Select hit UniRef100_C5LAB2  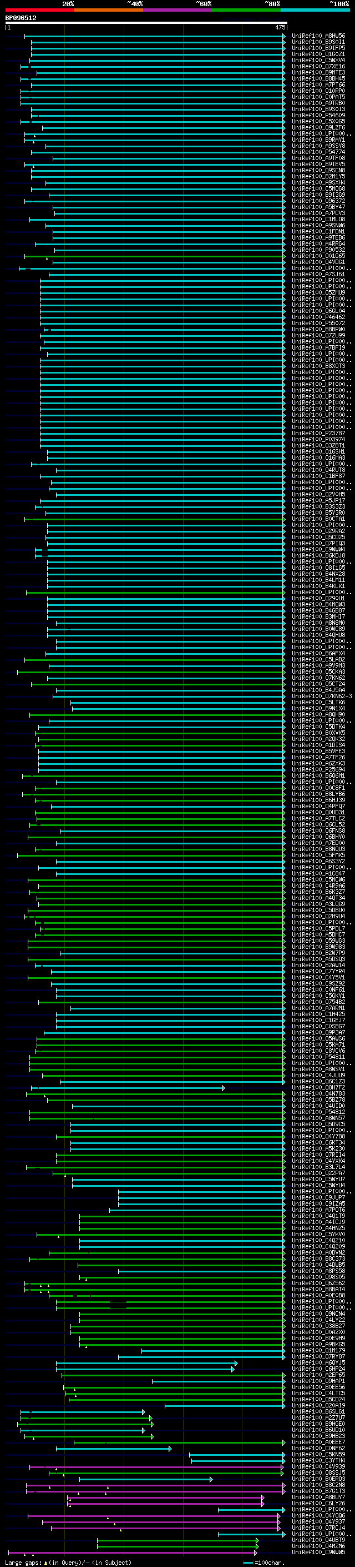tap(318, 659)
